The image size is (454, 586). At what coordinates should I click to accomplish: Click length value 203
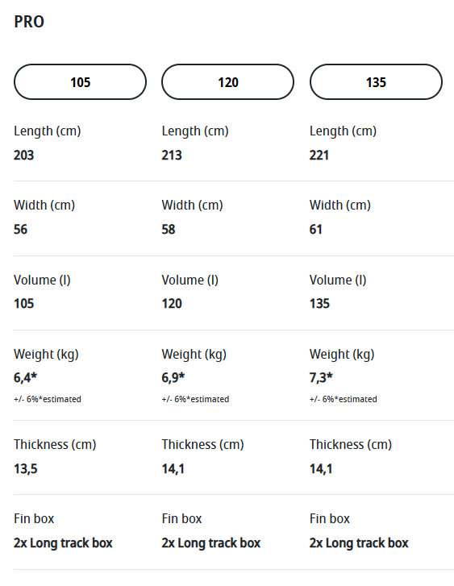tap(23, 155)
